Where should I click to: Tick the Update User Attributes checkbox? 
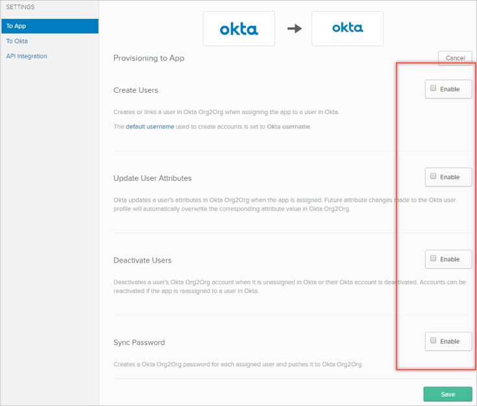pyautogui.click(x=434, y=176)
